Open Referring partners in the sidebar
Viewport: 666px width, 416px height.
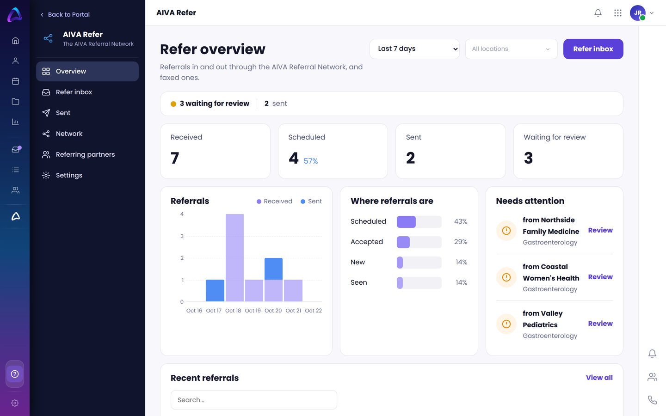pos(87,154)
